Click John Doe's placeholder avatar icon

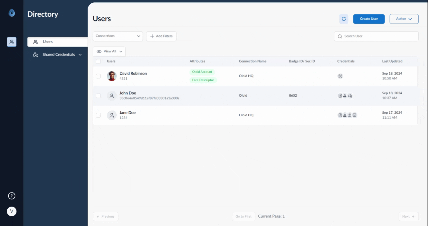[x=112, y=96]
